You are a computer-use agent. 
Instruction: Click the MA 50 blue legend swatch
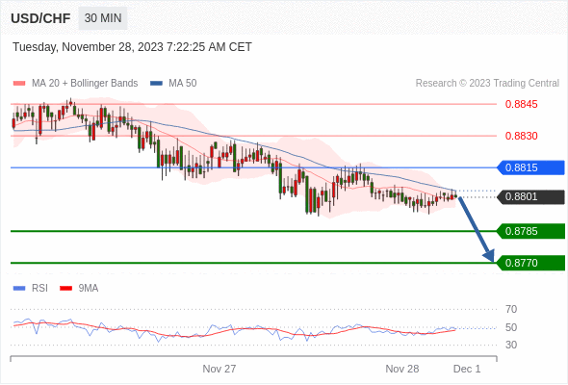156,84
